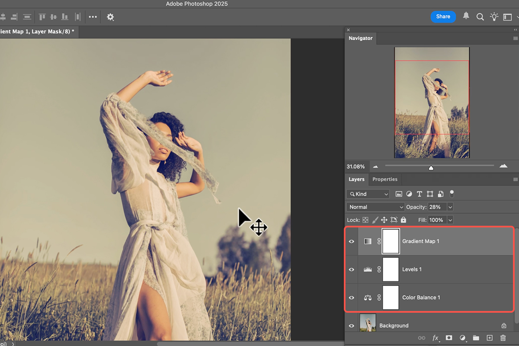Switch to the Properties tab
The image size is (519, 346).
click(x=384, y=179)
